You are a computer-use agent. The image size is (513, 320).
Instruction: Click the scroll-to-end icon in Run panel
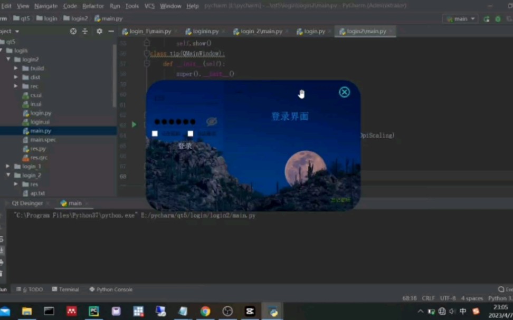[x=2, y=250]
